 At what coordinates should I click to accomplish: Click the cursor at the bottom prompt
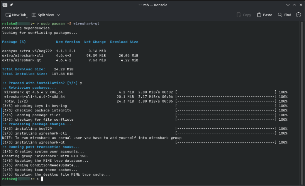[42, 179]
